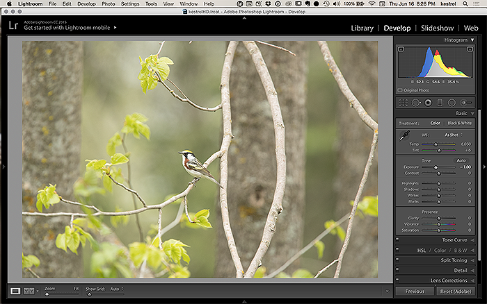Image resolution: width=487 pixels, height=304 pixels.
Task: Click the Exposure value field -1.00
Action: 465,167
